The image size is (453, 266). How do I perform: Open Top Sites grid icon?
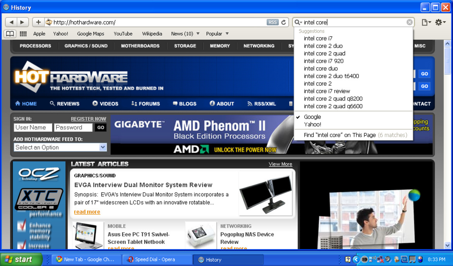23,34
